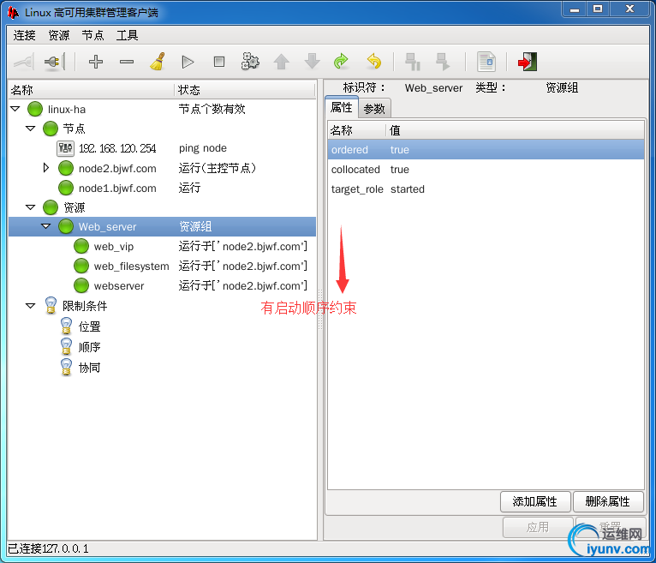Select the ordered attribute row
The height and width of the screenshot is (563, 656).
(486, 149)
